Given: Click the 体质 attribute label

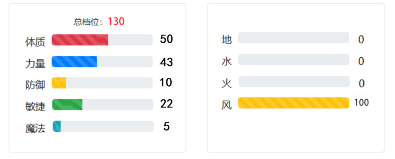Looking at the screenshot, I should (x=35, y=42).
